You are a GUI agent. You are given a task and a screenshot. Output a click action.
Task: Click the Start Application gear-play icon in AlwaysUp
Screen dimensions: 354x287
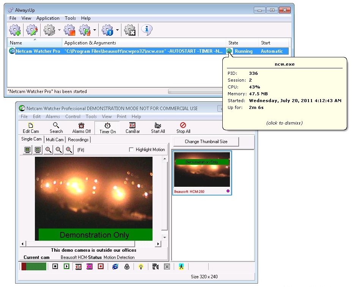(x=49, y=30)
